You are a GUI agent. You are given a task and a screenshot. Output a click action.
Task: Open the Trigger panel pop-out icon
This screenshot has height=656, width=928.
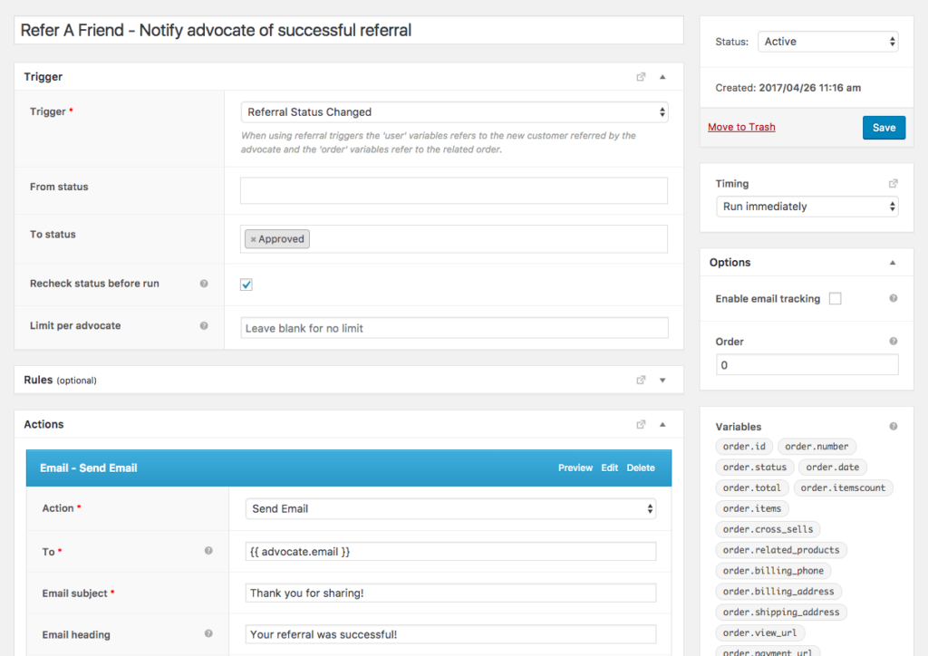(641, 77)
